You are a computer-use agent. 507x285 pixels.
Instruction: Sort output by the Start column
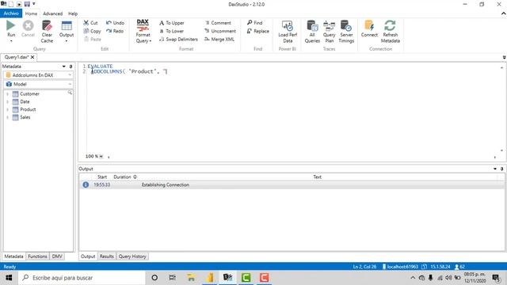tap(102, 177)
